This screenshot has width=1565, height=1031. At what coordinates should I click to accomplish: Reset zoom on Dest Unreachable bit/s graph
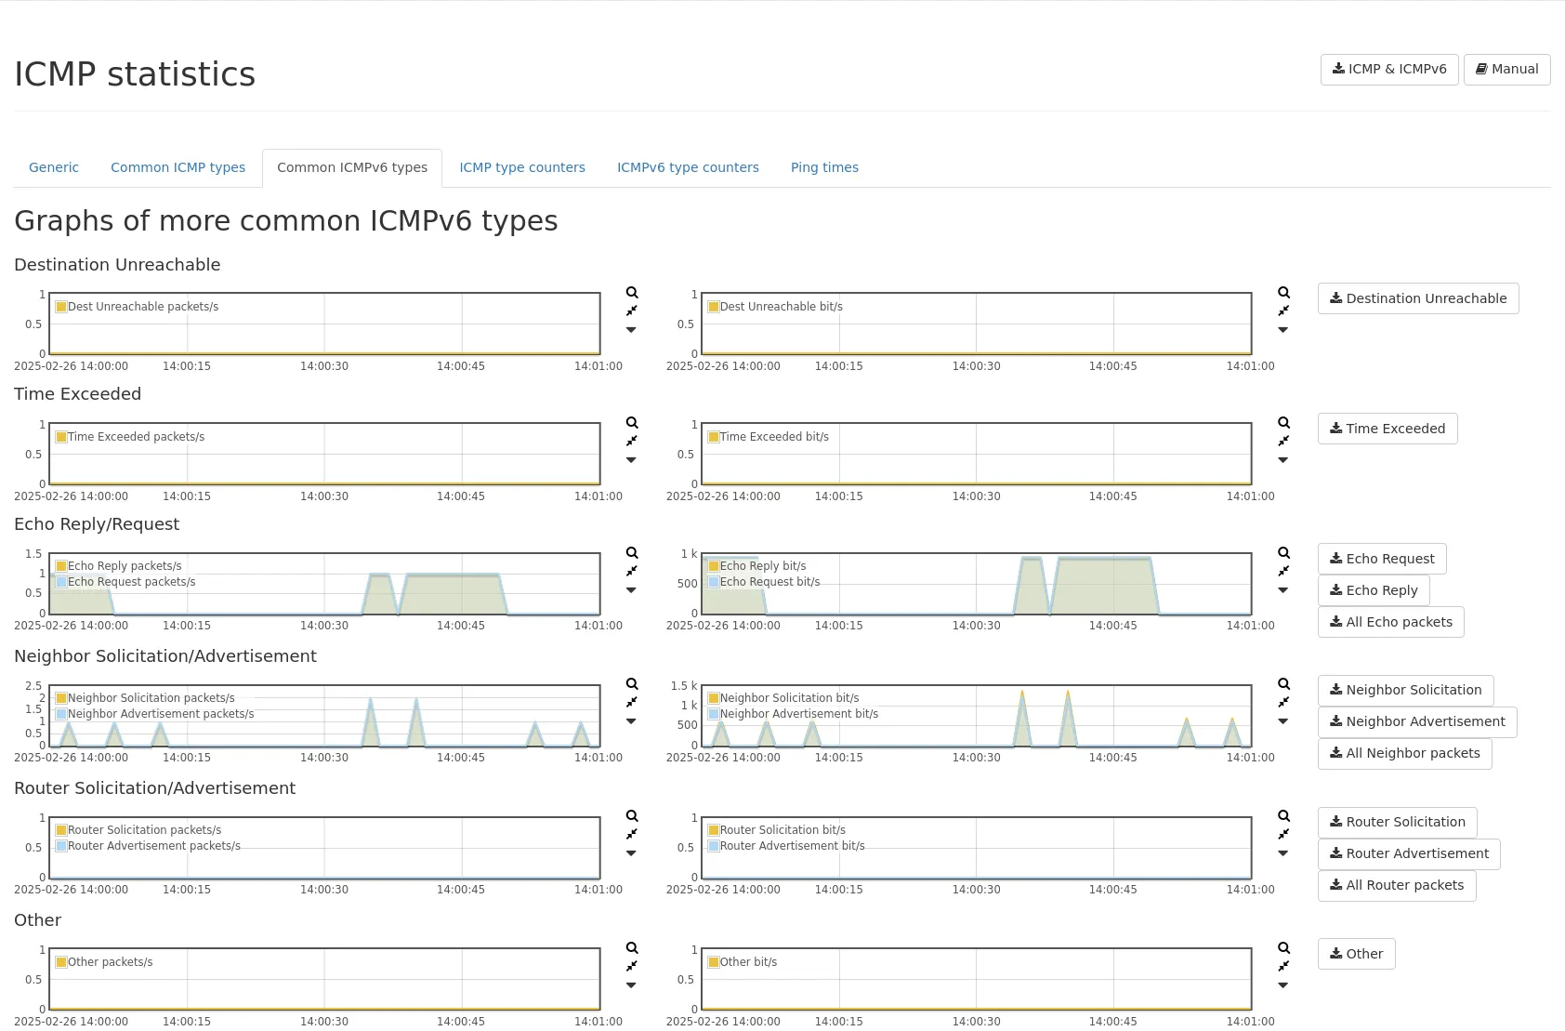pyautogui.click(x=1283, y=311)
